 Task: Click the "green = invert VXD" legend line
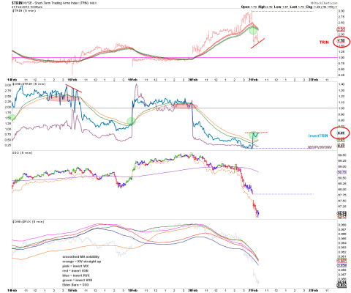click(x=78, y=280)
